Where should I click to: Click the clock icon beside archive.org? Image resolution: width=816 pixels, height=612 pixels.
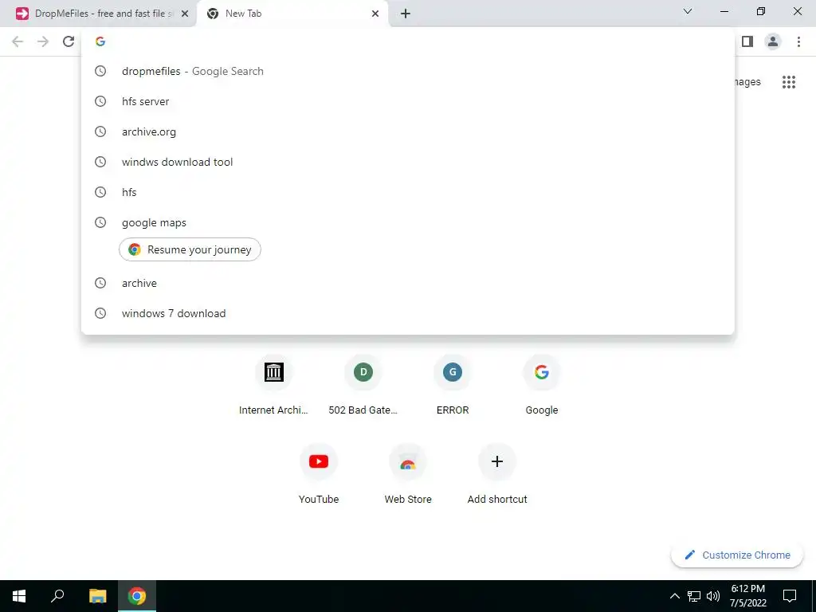(100, 131)
